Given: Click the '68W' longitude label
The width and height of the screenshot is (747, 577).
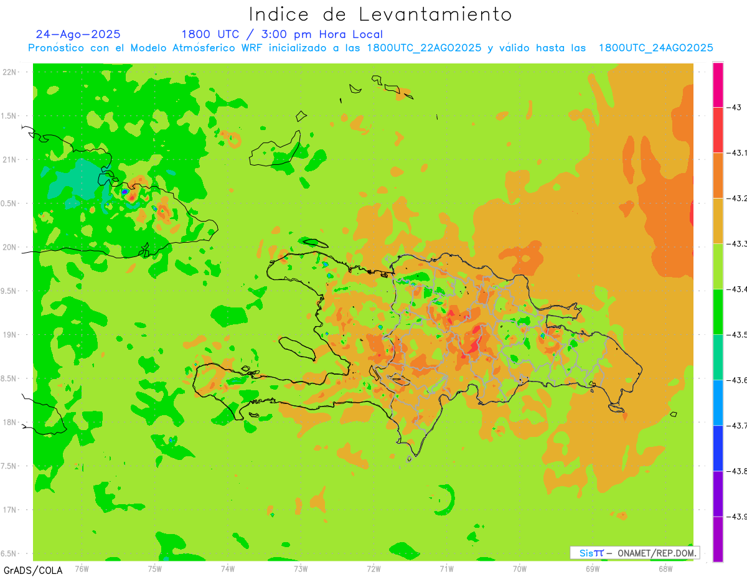Looking at the screenshot, I should (665, 568).
